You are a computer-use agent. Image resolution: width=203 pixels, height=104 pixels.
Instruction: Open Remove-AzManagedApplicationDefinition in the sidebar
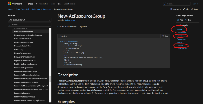coord(31,79)
